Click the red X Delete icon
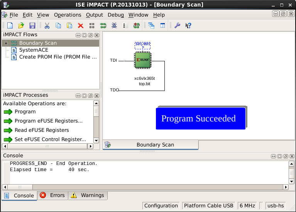The image size is (296, 212). coord(81,25)
